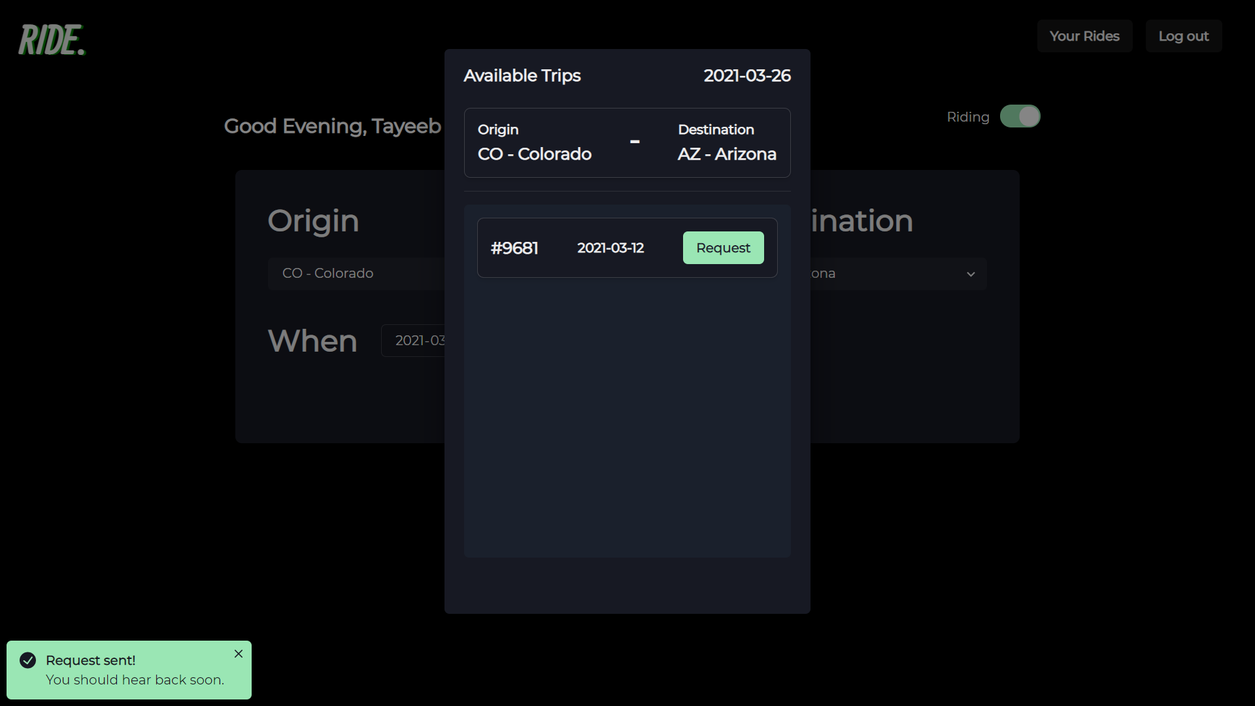1255x706 pixels.
Task: Click the green checkmark success icon
Action: pyautogui.click(x=28, y=660)
